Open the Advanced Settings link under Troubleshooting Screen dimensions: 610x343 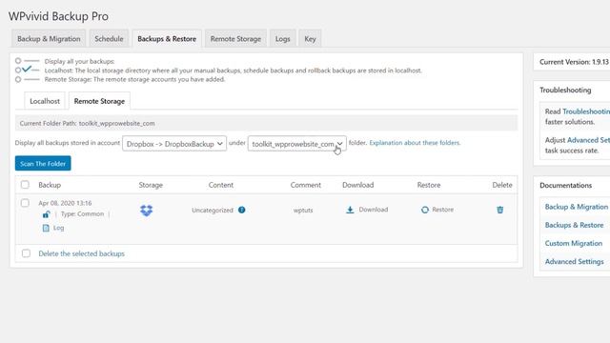point(589,140)
